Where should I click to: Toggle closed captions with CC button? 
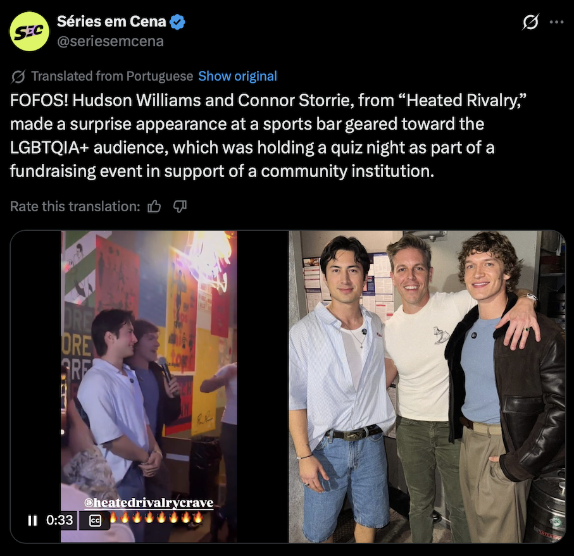tap(95, 521)
